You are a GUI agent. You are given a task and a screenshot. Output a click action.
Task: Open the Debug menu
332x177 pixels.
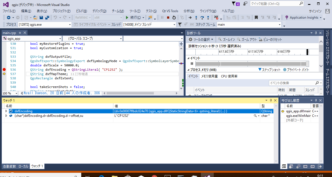click(x=99, y=11)
